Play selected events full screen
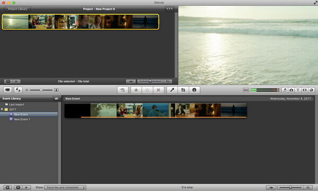This screenshot has width=318, height=191. [18, 187]
